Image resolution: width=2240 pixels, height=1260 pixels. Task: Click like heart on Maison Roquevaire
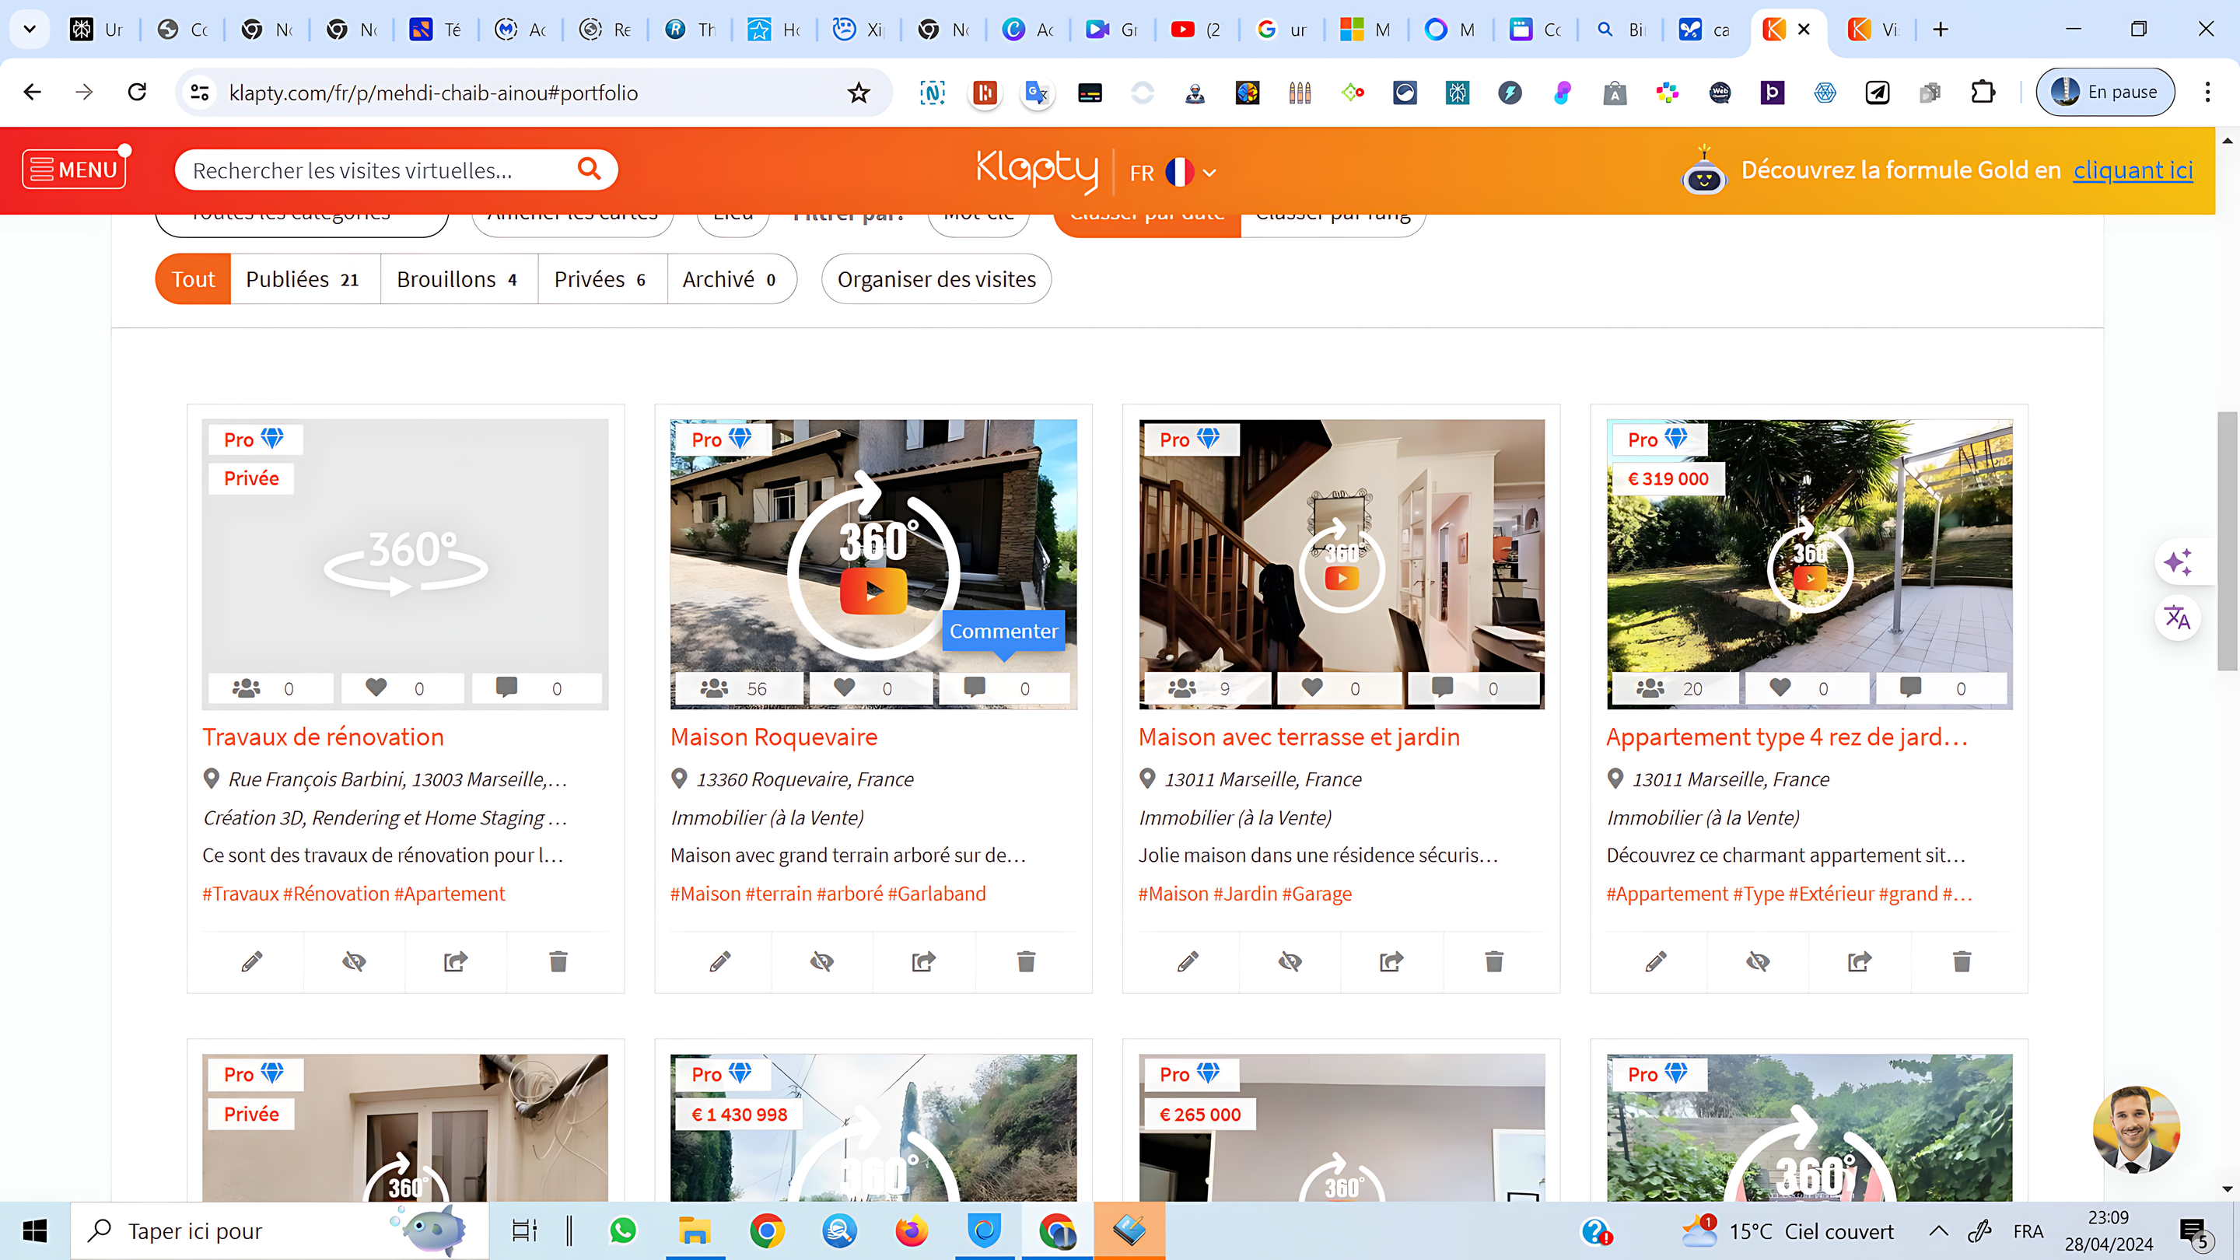click(845, 687)
